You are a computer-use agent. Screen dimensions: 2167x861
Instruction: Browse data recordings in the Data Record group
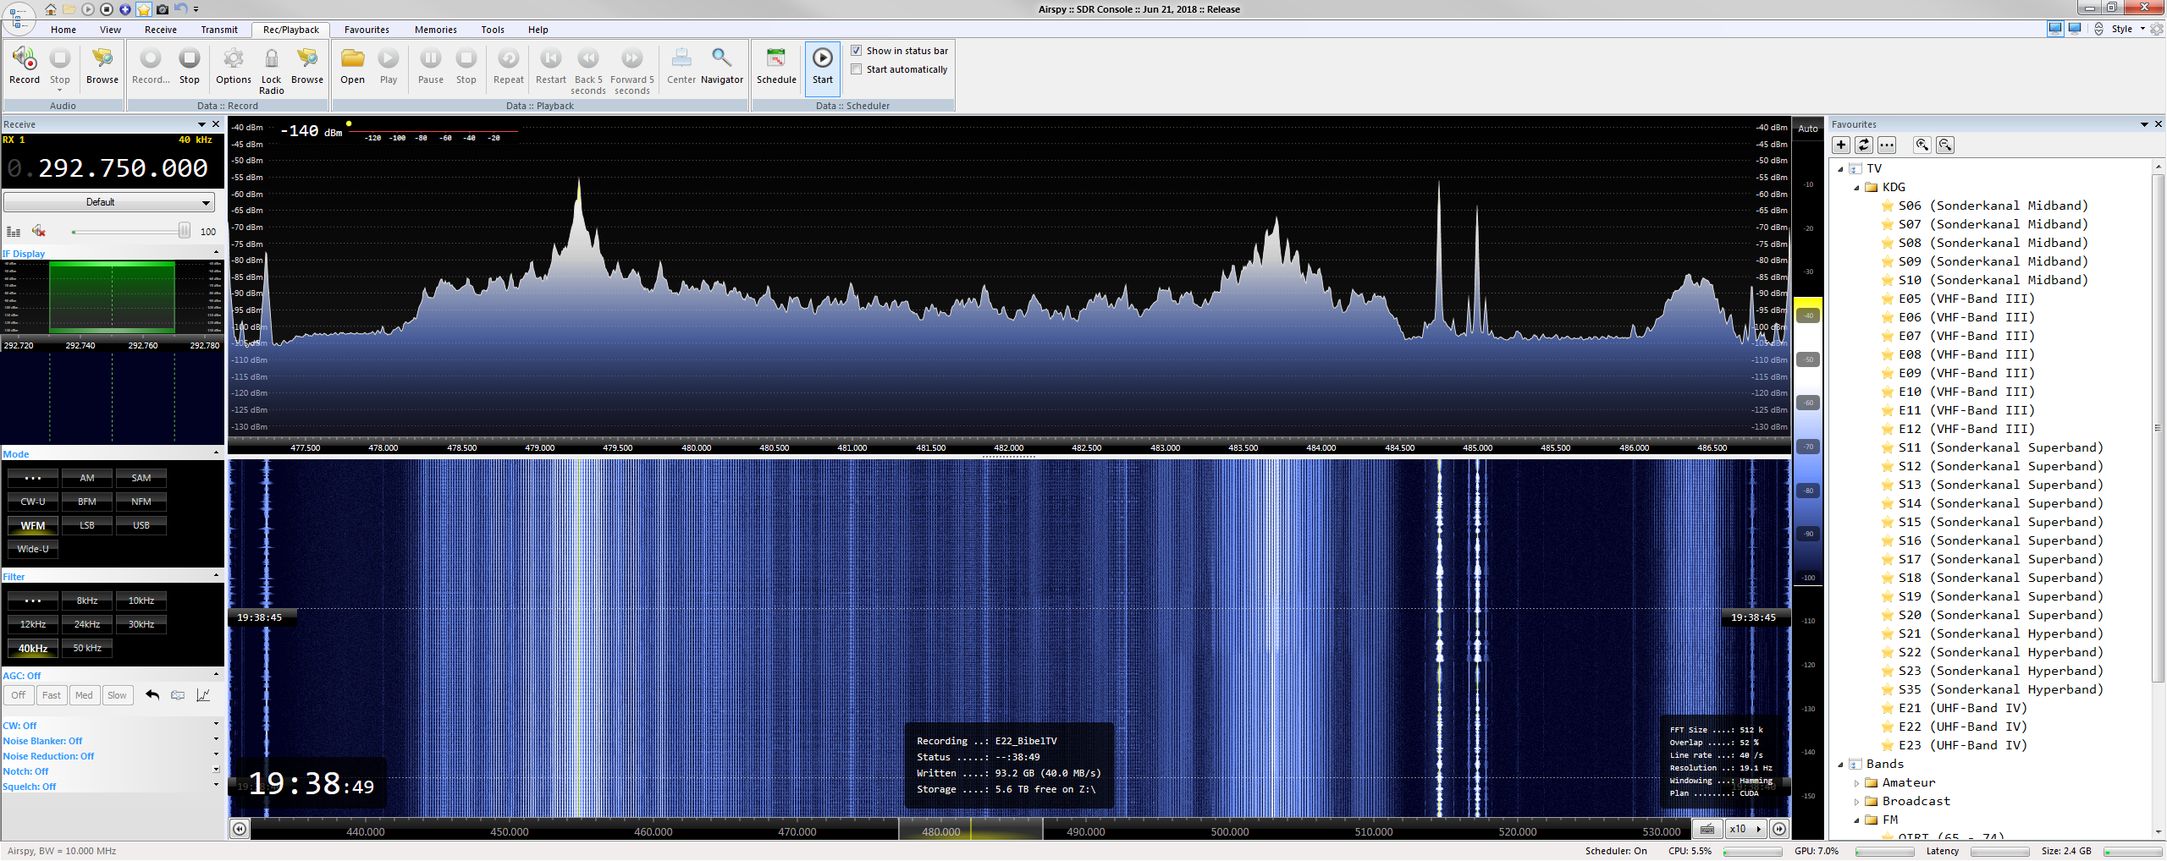(x=307, y=66)
